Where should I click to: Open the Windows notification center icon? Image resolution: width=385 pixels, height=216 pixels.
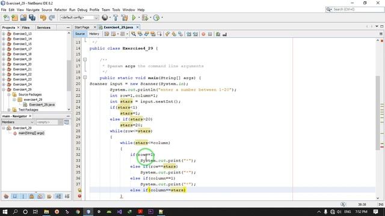point(375,212)
